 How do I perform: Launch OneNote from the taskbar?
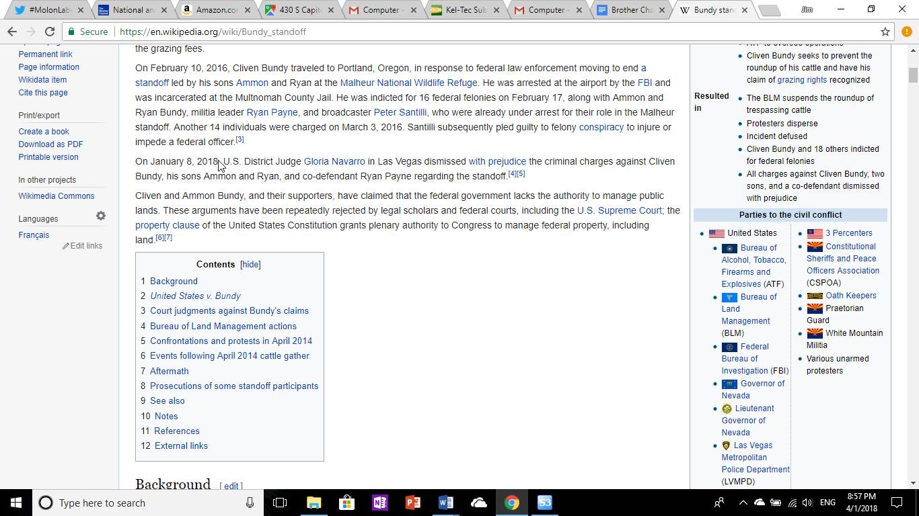[379, 503]
